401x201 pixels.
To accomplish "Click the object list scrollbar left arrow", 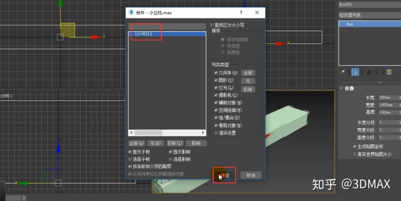I will 131,133.
